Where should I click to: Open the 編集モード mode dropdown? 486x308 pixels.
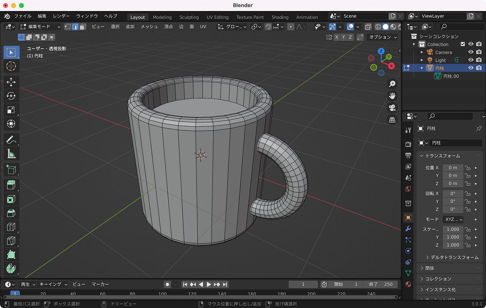click(x=40, y=27)
